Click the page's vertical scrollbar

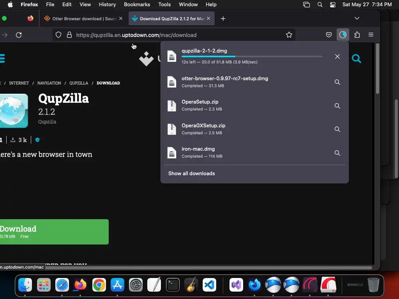pyautogui.click(x=377, y=69)
